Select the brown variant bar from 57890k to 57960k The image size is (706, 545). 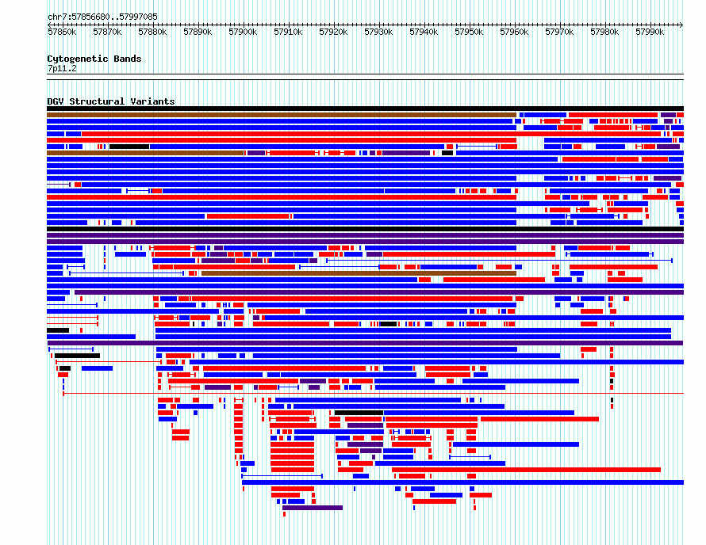click(359, 273)
